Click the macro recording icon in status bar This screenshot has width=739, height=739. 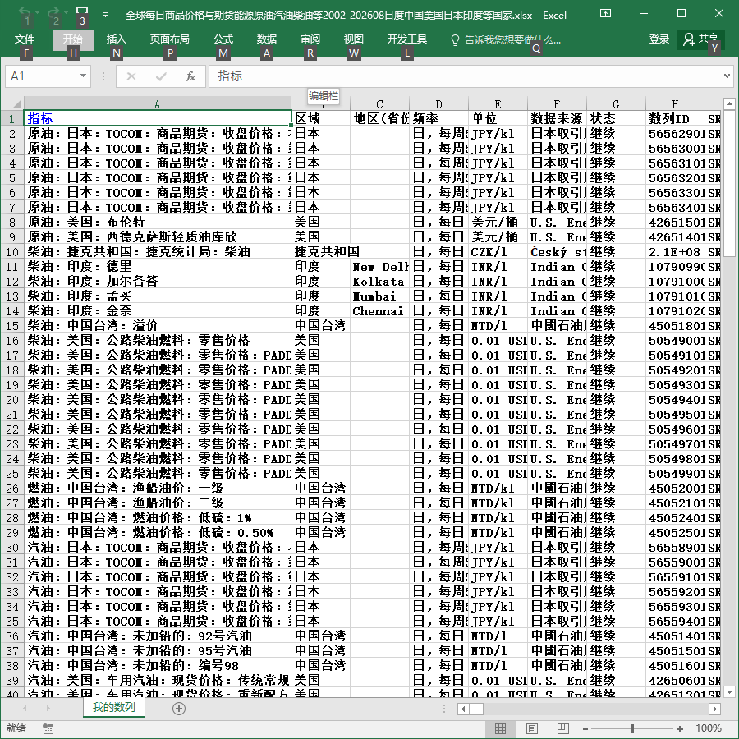coord(48,728)
